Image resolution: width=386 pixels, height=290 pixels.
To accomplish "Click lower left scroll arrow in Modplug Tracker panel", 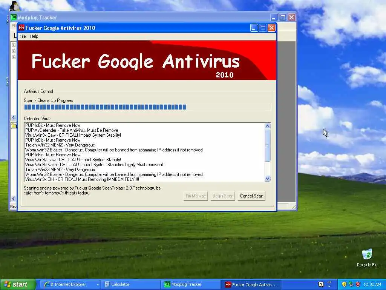I will (14, 199).
